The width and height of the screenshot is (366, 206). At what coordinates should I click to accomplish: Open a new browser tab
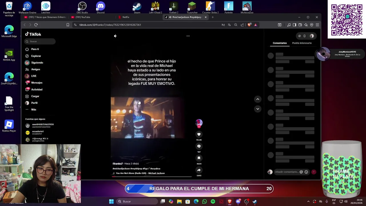click(213, 17)
